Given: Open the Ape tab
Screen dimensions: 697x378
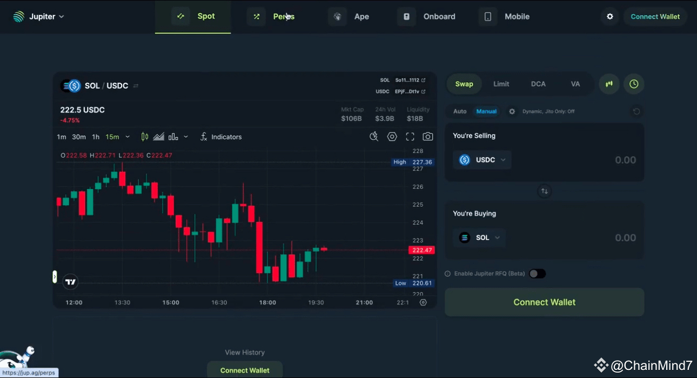Looking at the screenshot, I should pos(349,17).
